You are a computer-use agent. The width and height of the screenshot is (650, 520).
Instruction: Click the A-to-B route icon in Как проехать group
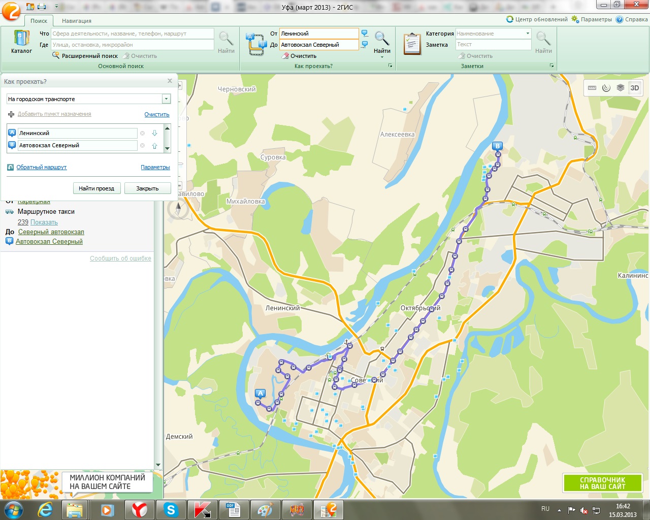[x=255, y=45]
